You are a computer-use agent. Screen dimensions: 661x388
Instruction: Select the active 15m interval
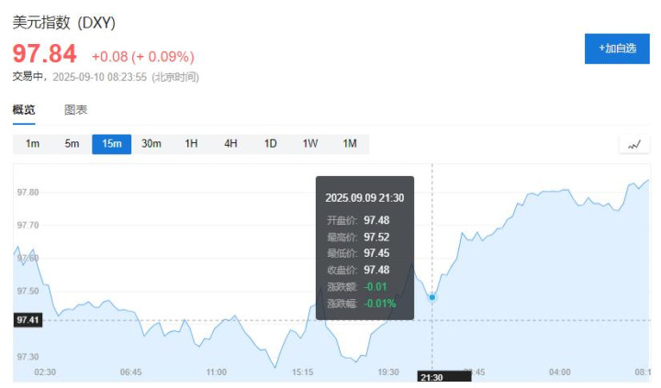(x=112, y=144)
